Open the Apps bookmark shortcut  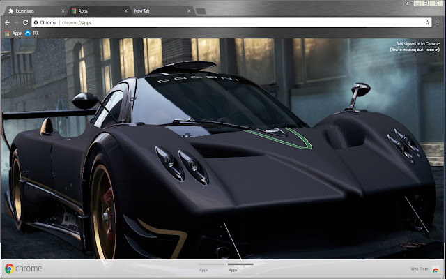[x=13, y=33]
